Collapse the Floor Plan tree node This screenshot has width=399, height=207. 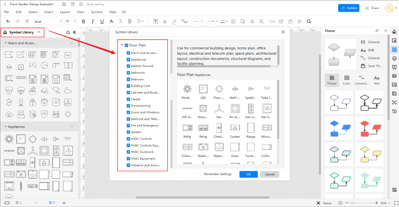122,45
